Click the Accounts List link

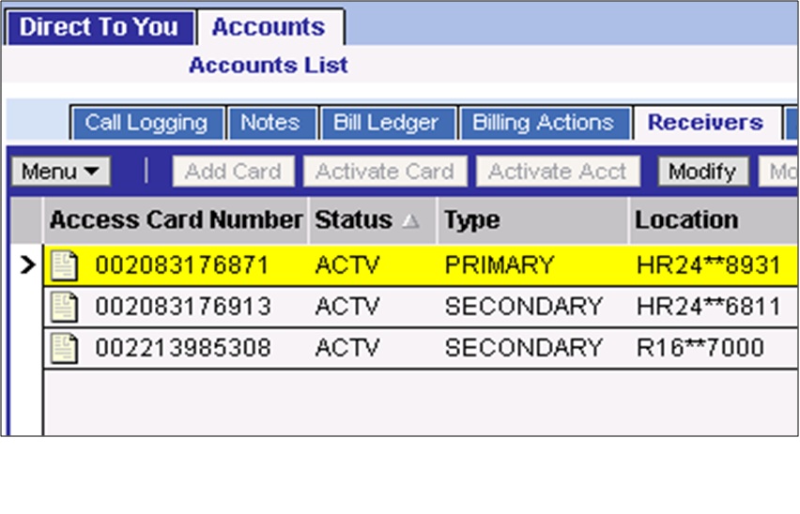[x=268, y=66]
